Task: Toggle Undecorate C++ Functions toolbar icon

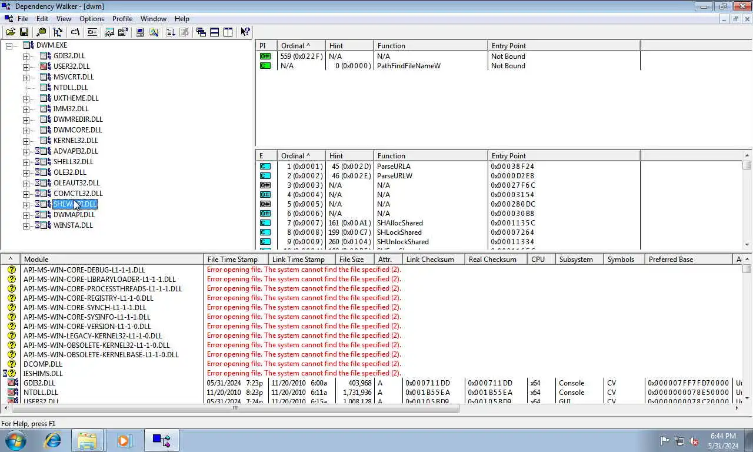Action: [x=92, y=32]
